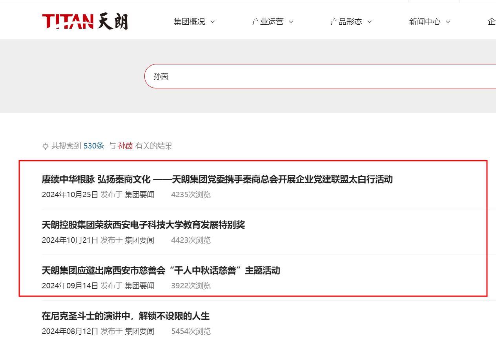Expand the chevron next to 产品形态
This screenshot has width=496, height=339.
pyautogui.click(x=369, y=22)
